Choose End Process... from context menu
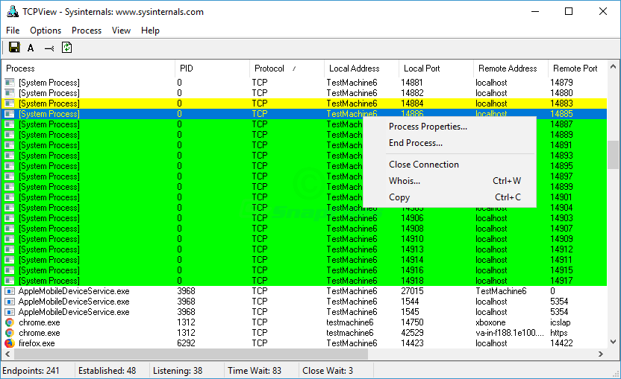This screenshot has height=379, width=621. tap(449, 143)
